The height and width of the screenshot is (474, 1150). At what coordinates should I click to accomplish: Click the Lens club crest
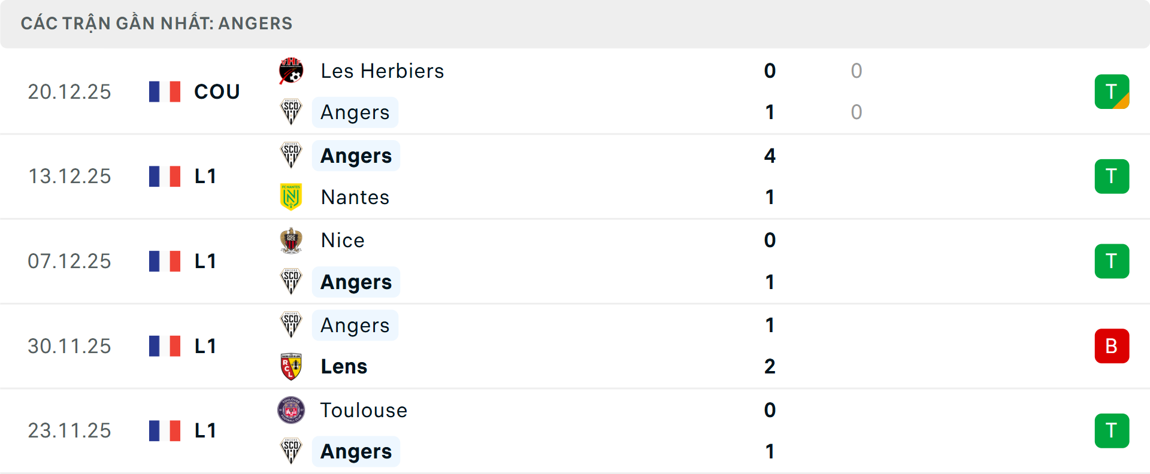coord(291,366)
